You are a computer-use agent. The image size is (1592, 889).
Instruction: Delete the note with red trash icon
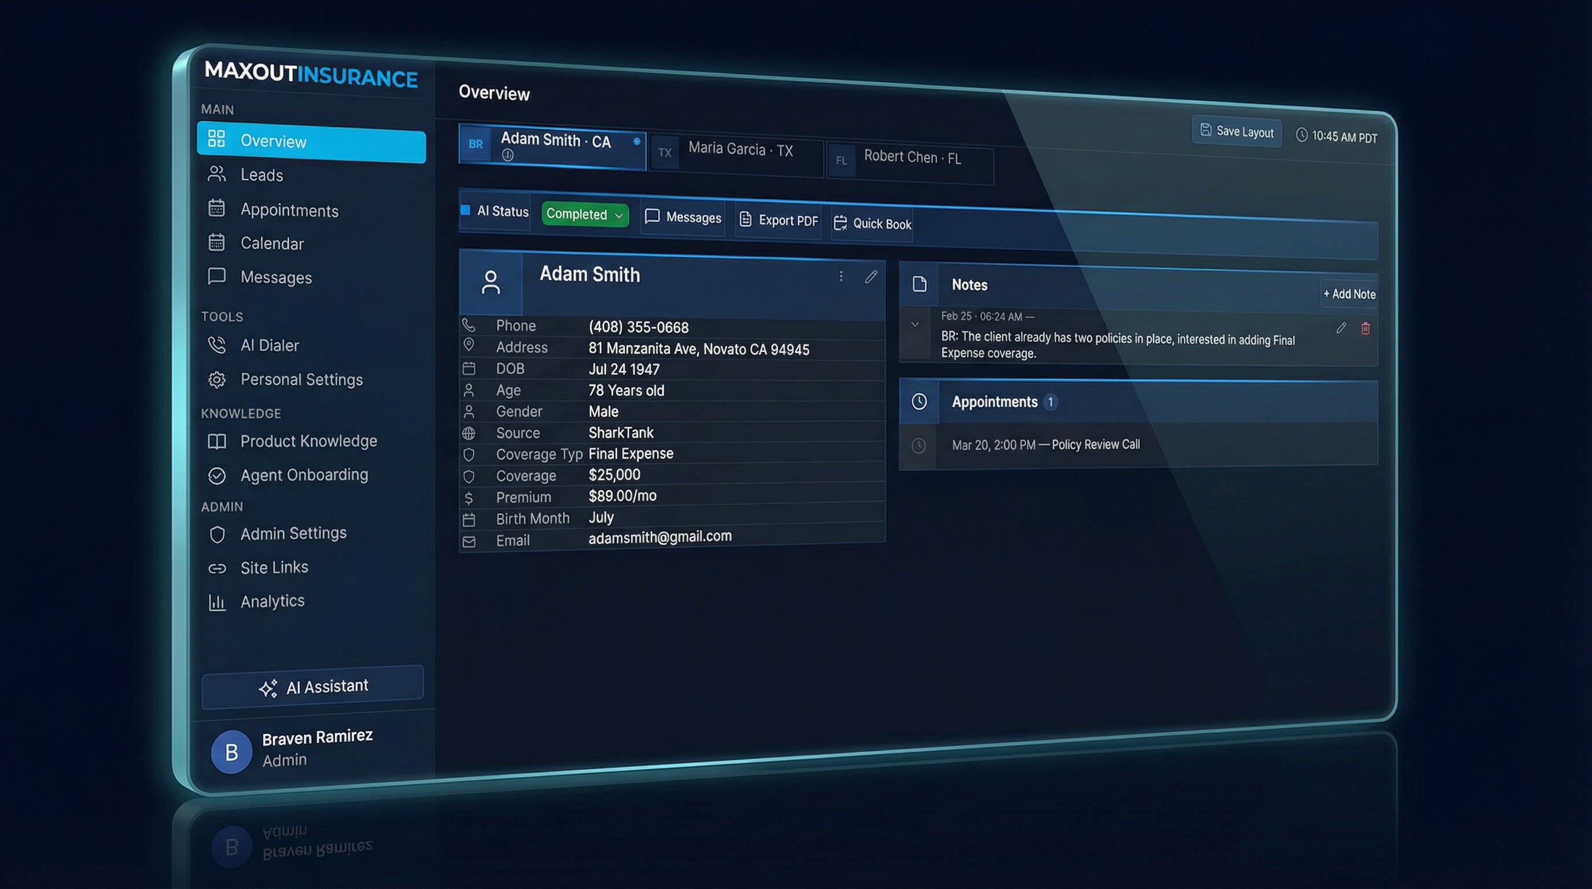1365,328
